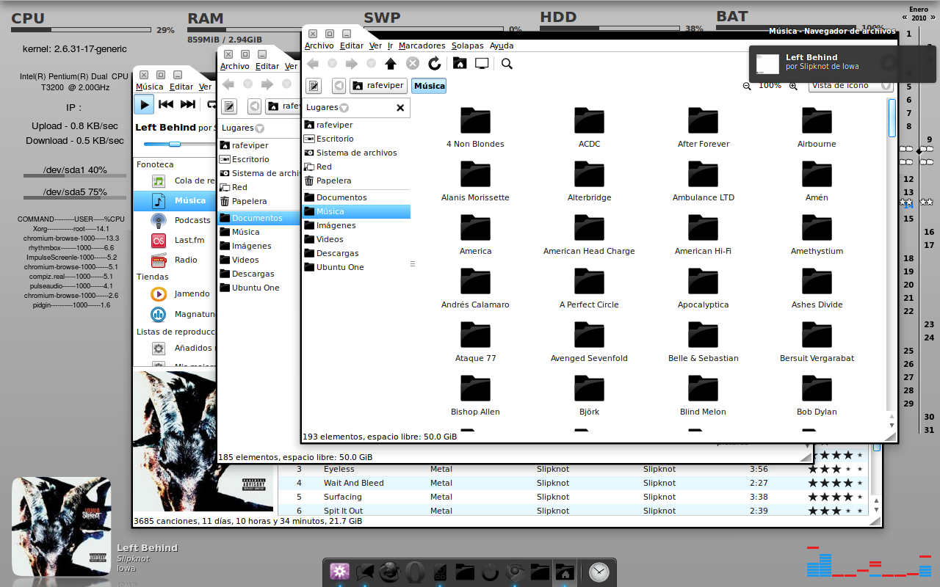Open Jamendo store in Rhythmbox
940x587 pixels.
175,293
